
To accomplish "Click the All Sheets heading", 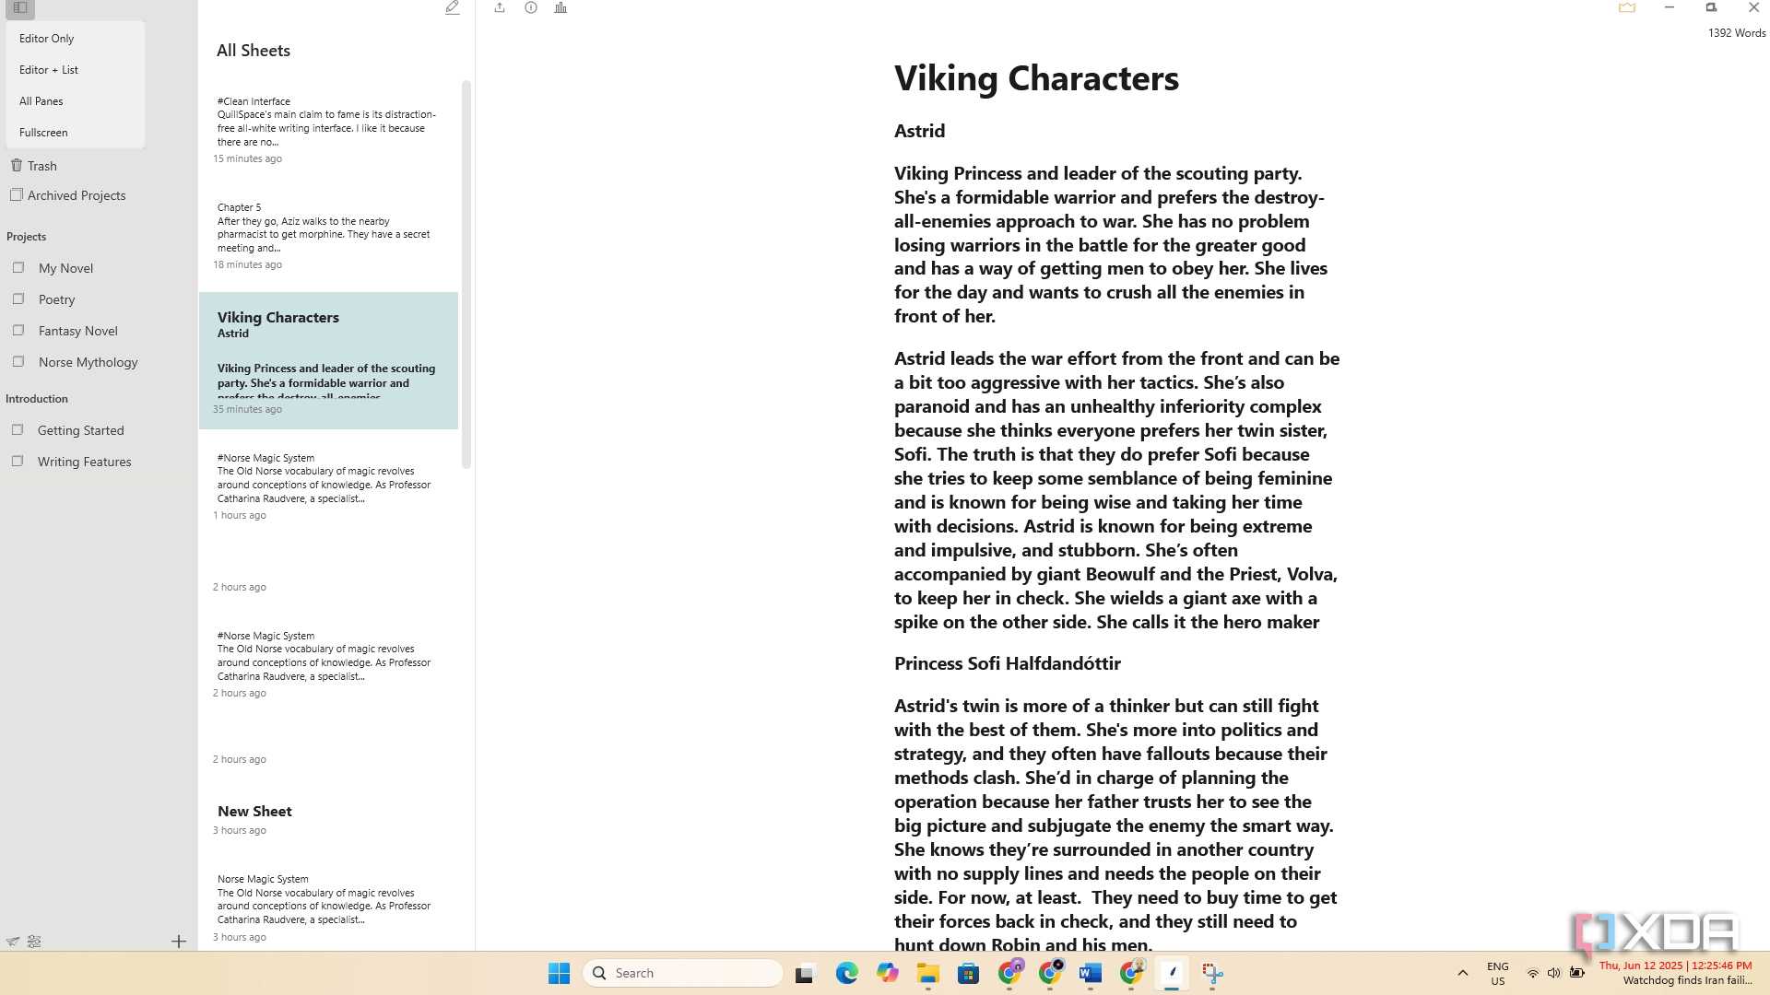I will click(x=254, y=51).
